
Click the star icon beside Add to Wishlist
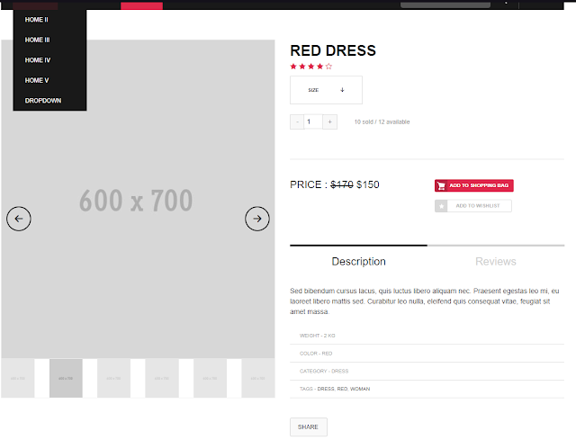[x=441, y=206]
